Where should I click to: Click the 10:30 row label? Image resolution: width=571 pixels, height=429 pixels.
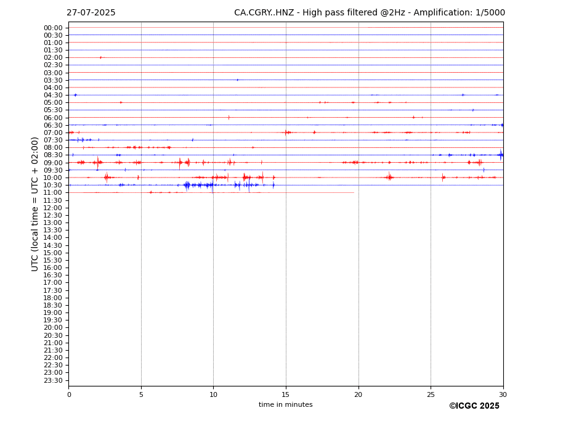tap(53, 185)
